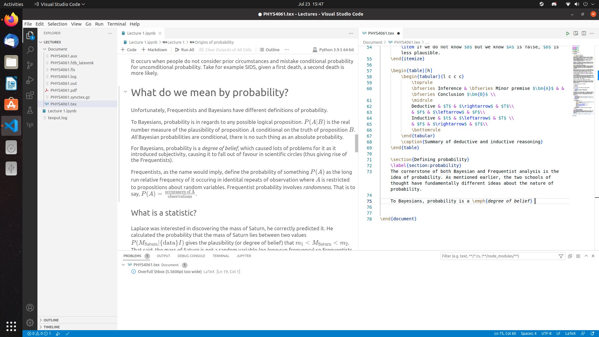This screenshot has width=599, height=337.
Task: Open the Terminal menu
Action: tap(116, 24)
